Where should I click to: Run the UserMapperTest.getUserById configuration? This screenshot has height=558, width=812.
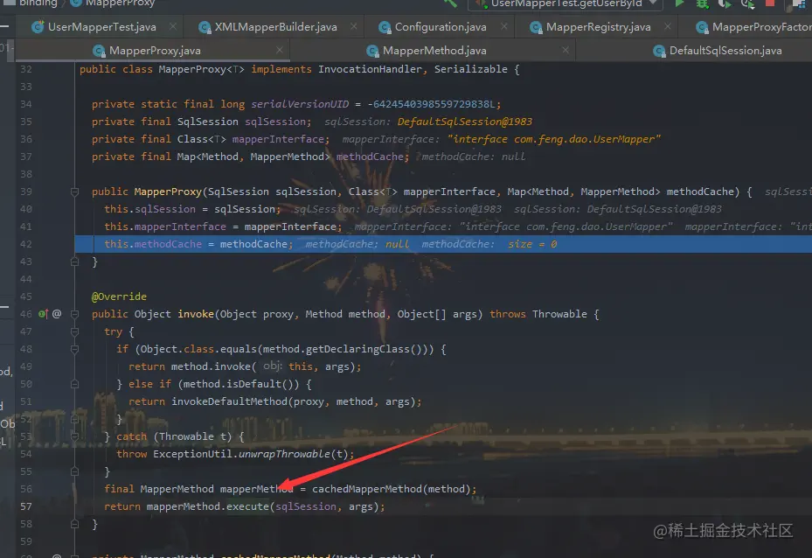(679, 3)
